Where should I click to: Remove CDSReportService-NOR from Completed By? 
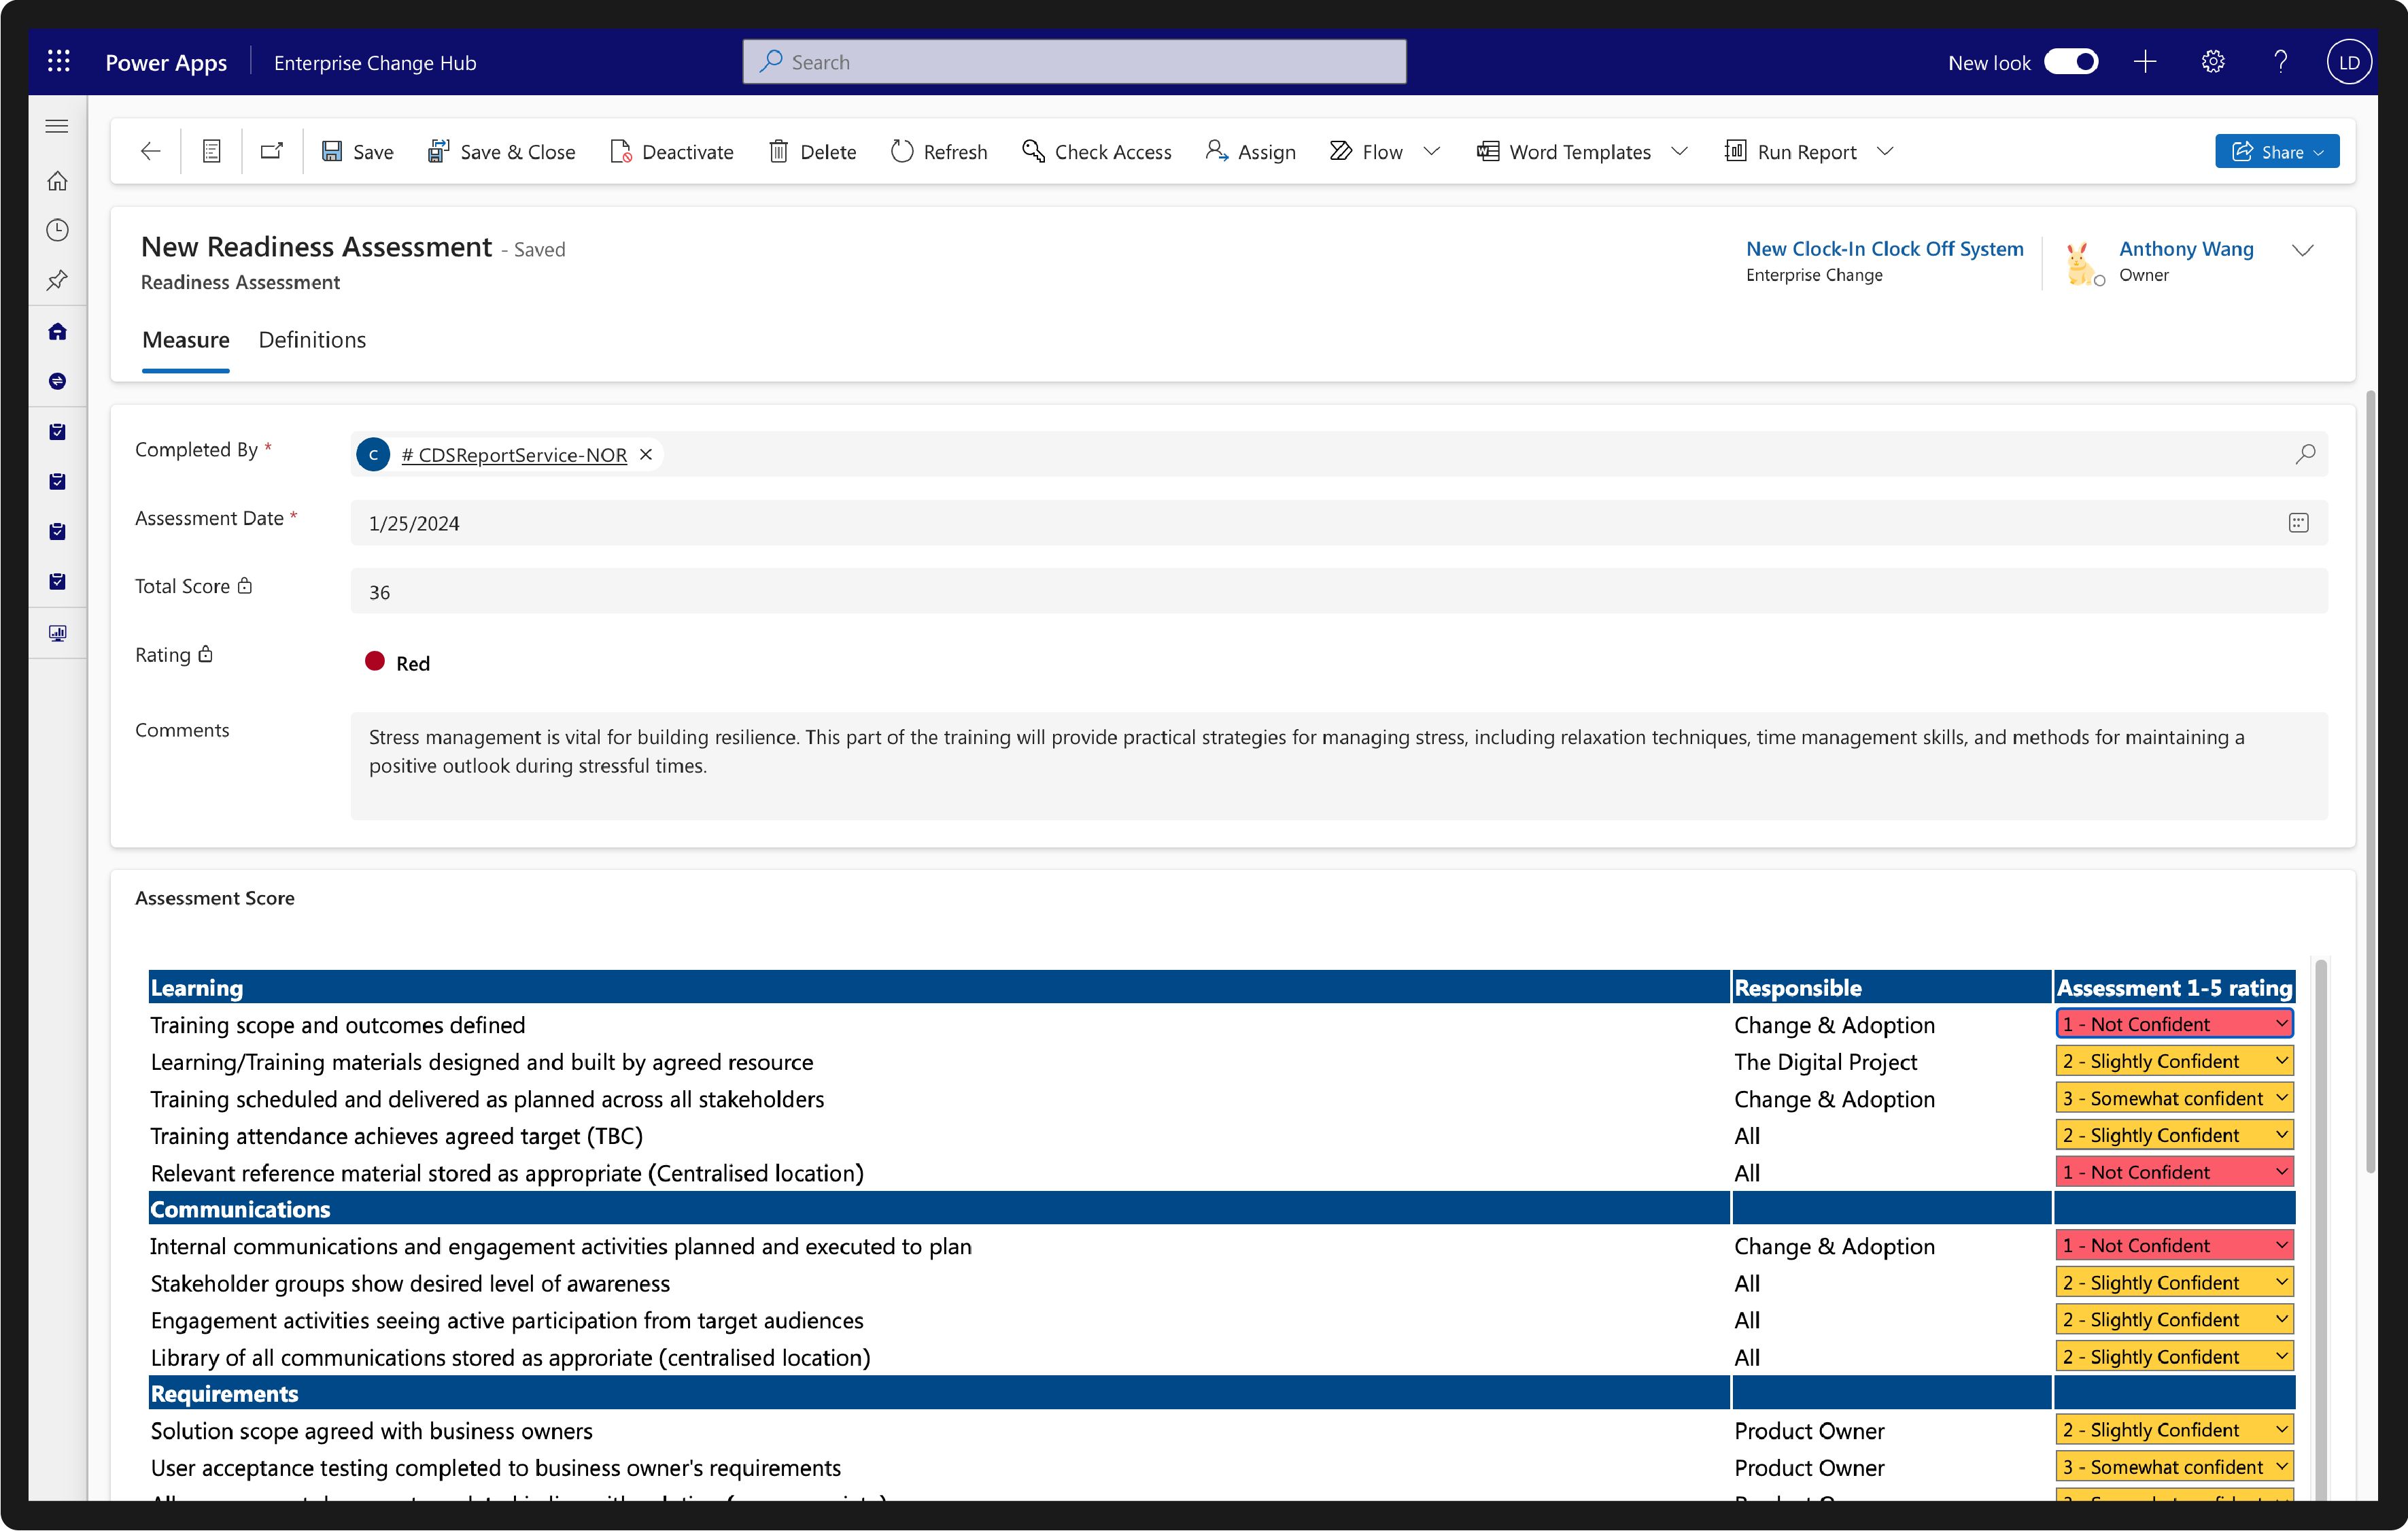tap(646, 454)
